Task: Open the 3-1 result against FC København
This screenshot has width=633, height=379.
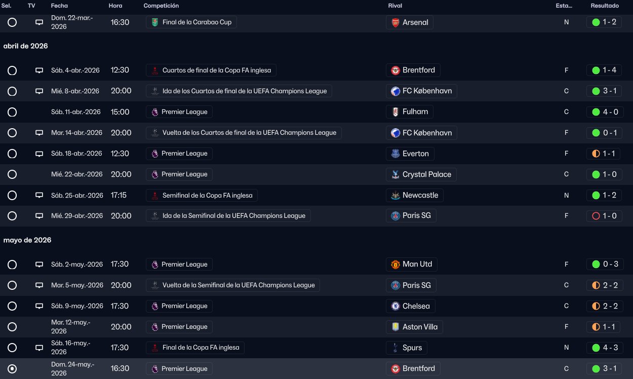Action: (604, 91)
